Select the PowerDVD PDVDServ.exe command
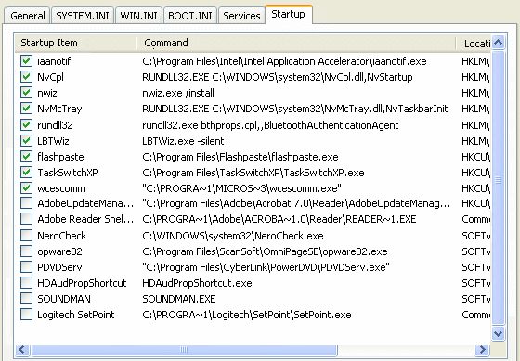 coord(266,267)
